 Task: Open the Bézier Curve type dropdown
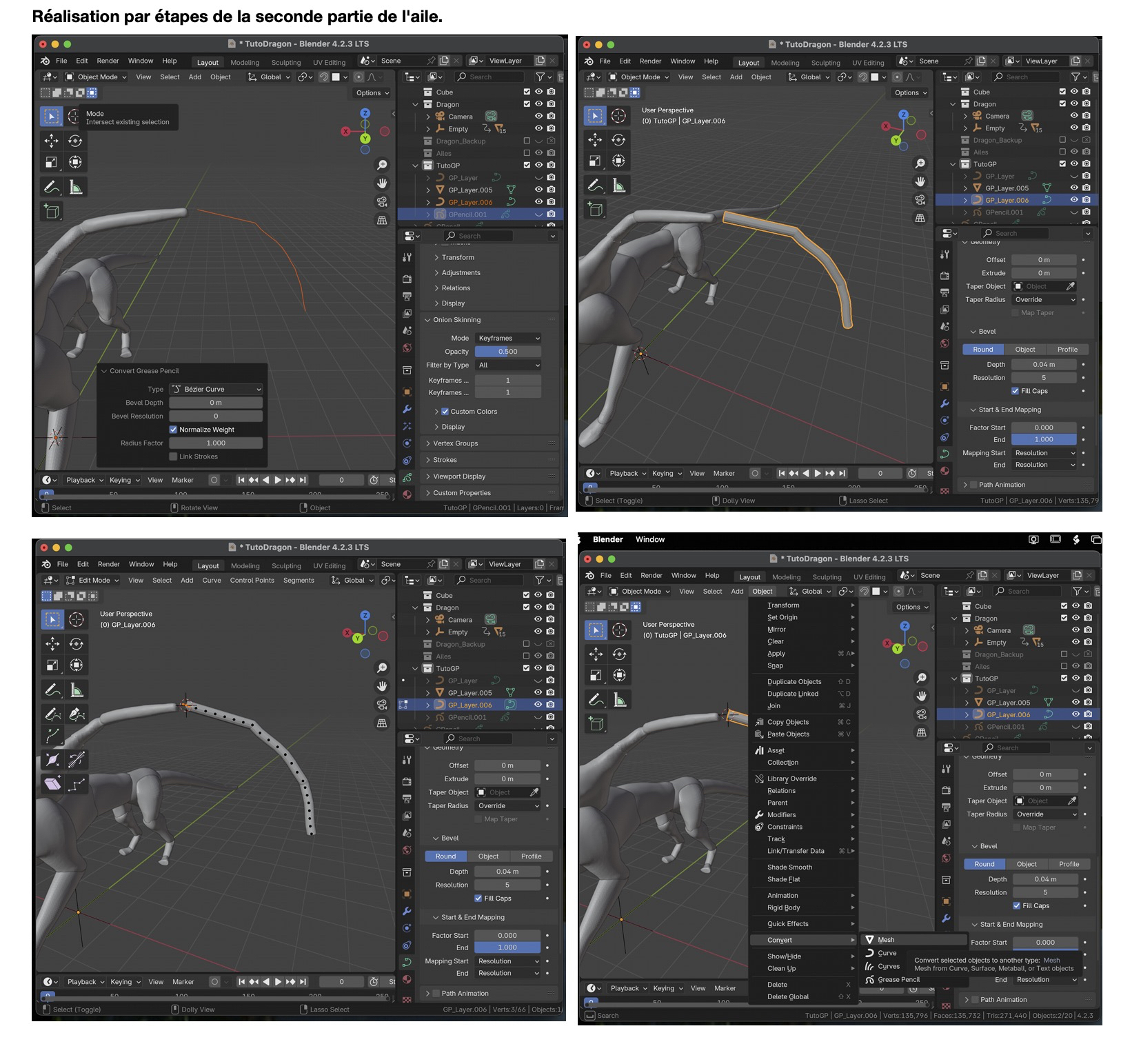pos(216,389)
